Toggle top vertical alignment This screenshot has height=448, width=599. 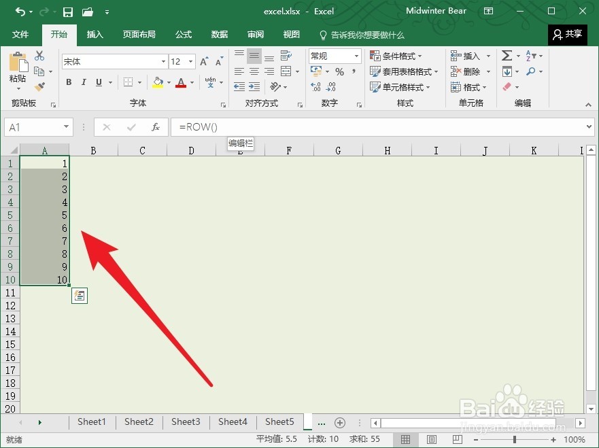click(x=239, y=56)
